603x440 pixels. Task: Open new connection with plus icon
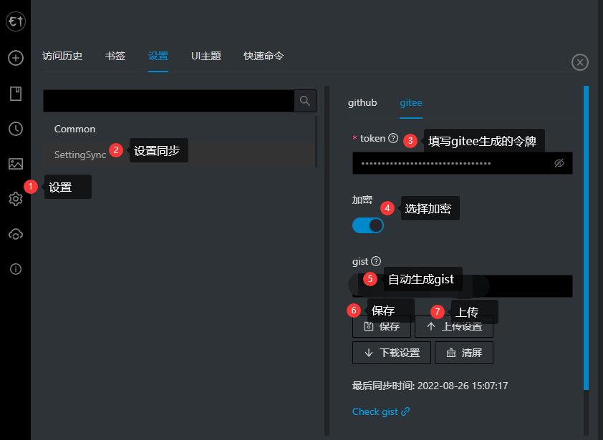point(16,58)
